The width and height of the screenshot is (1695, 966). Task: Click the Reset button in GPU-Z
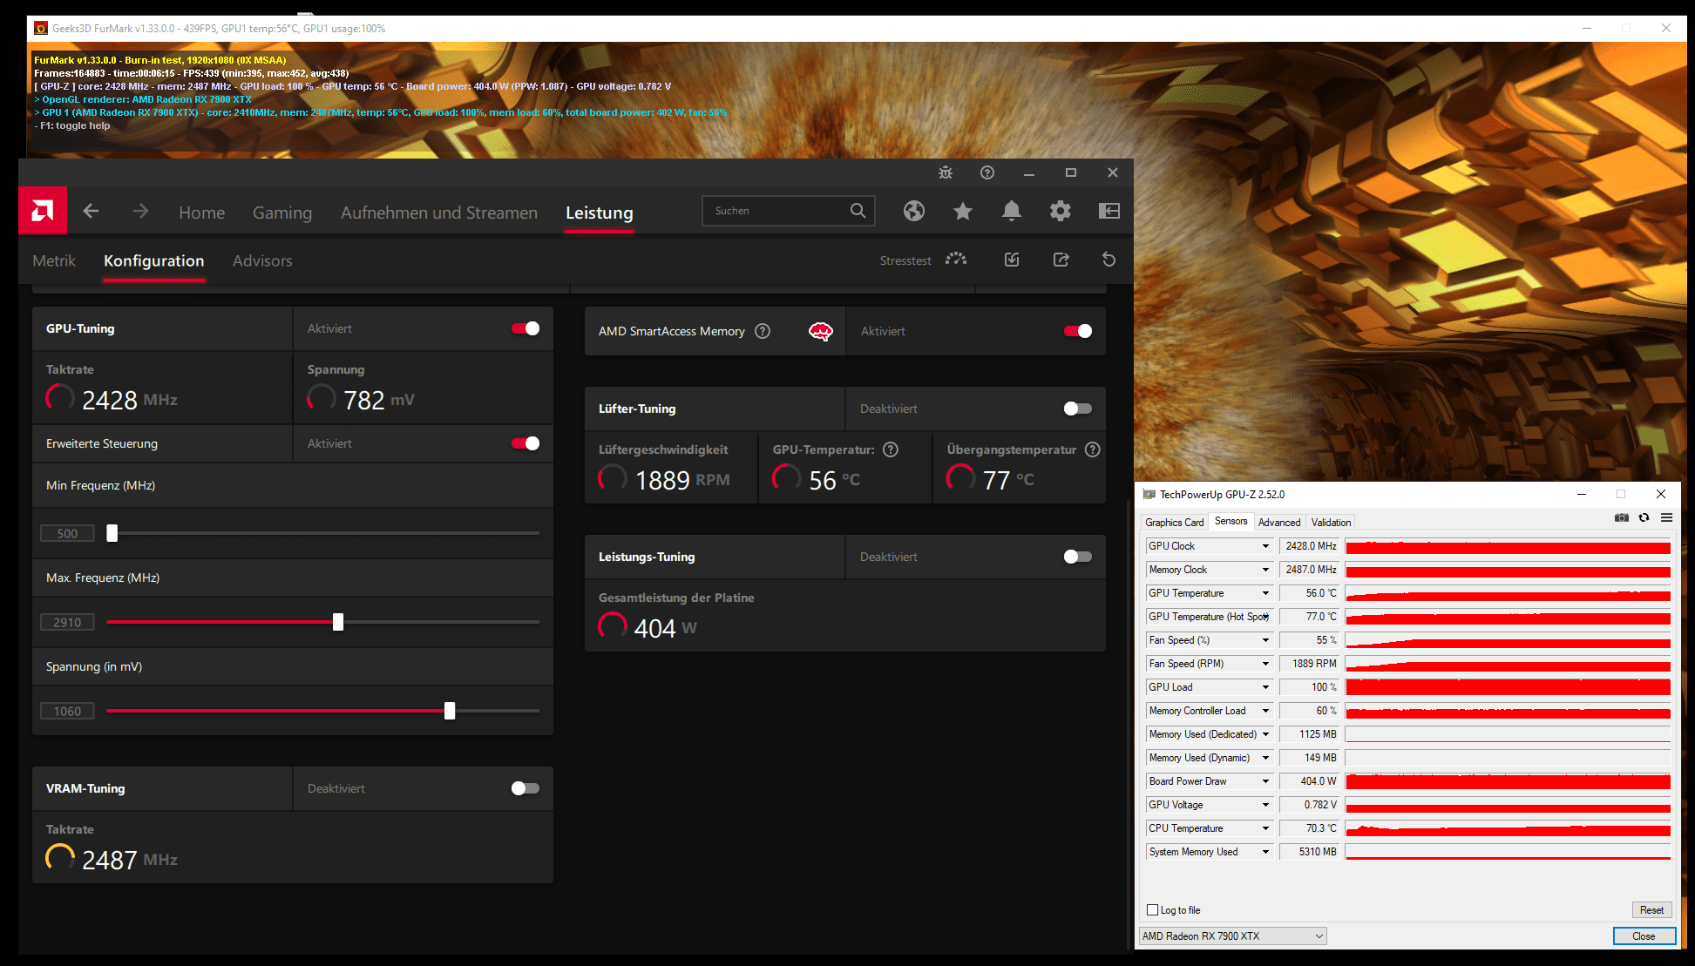1651,910
